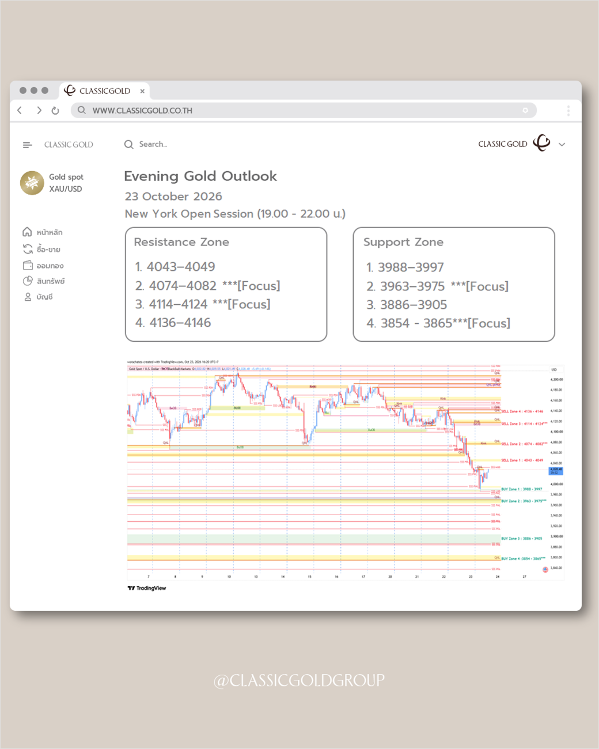Click support level 3963–3975 Focus
Screen dimensions: 599x749
[x=438, y=286]
